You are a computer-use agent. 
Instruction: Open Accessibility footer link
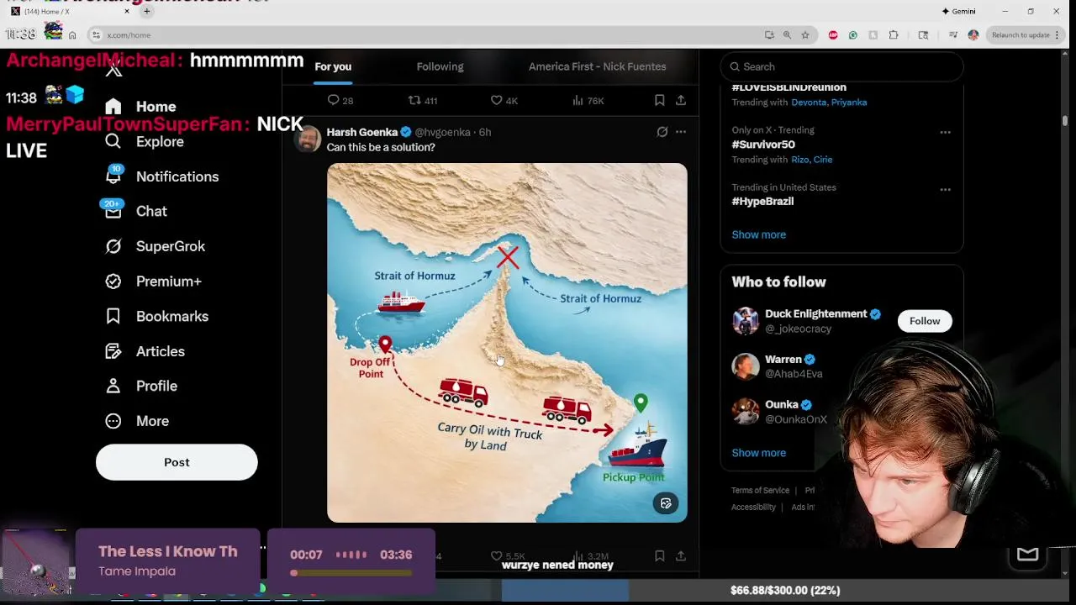pos(753,508)
